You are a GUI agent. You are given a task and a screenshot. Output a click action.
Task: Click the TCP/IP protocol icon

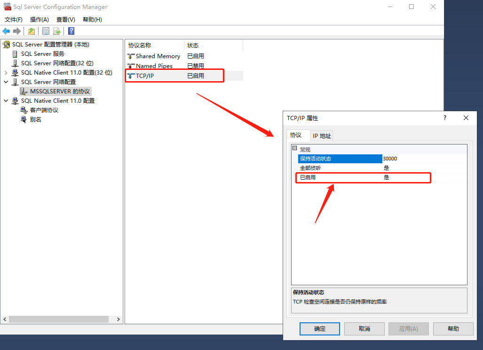click(131, 76)
